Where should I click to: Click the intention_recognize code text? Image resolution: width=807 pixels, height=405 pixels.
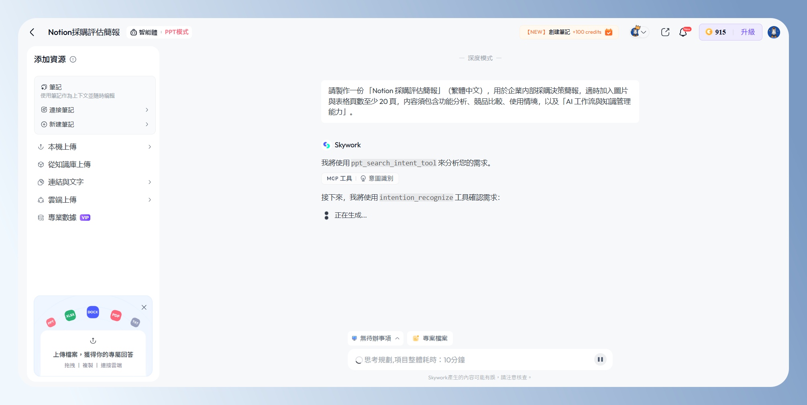(416, 197)
